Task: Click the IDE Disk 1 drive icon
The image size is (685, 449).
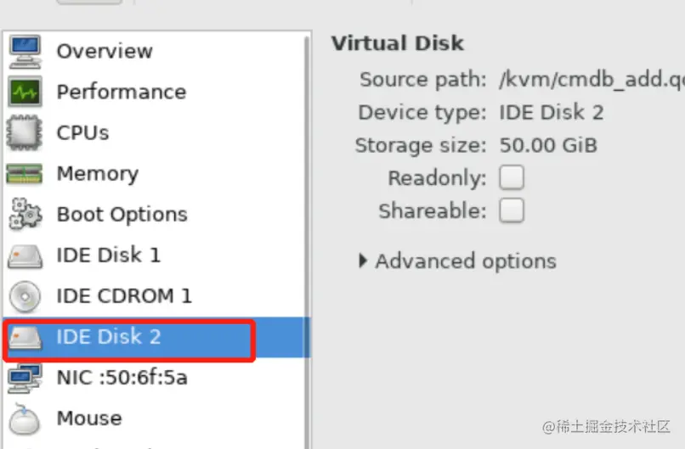Action: (x=25, y=255)
